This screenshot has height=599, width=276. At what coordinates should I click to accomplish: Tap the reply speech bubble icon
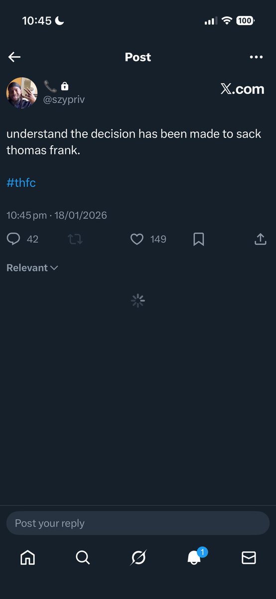[x=13, y=240]
